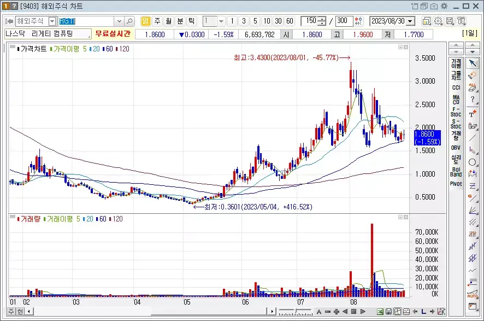Select the monthly (월) period toggle
The height and width of the screenshot is (321, 484).
pos(169,21)
